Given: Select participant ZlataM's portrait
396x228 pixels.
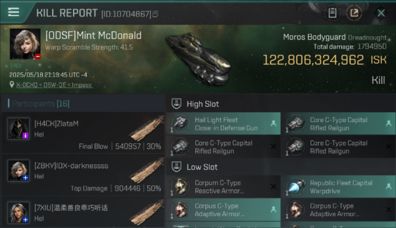Looking at the screenshot, I should coord(19,129).
